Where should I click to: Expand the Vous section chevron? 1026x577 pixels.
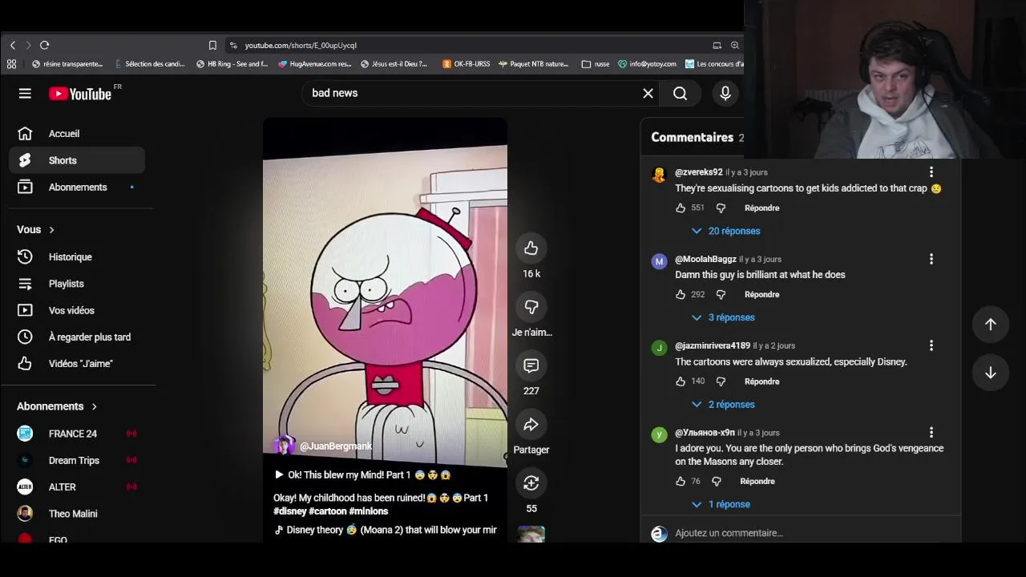click(51, 230)
